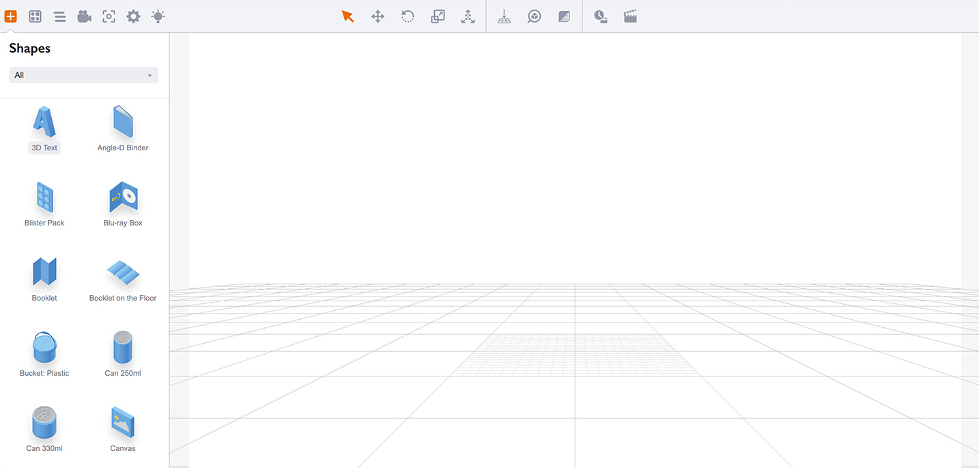Open the camera settings panel
Image resolution: width=979 pixels, height=468 pixels.
point(84,16)
